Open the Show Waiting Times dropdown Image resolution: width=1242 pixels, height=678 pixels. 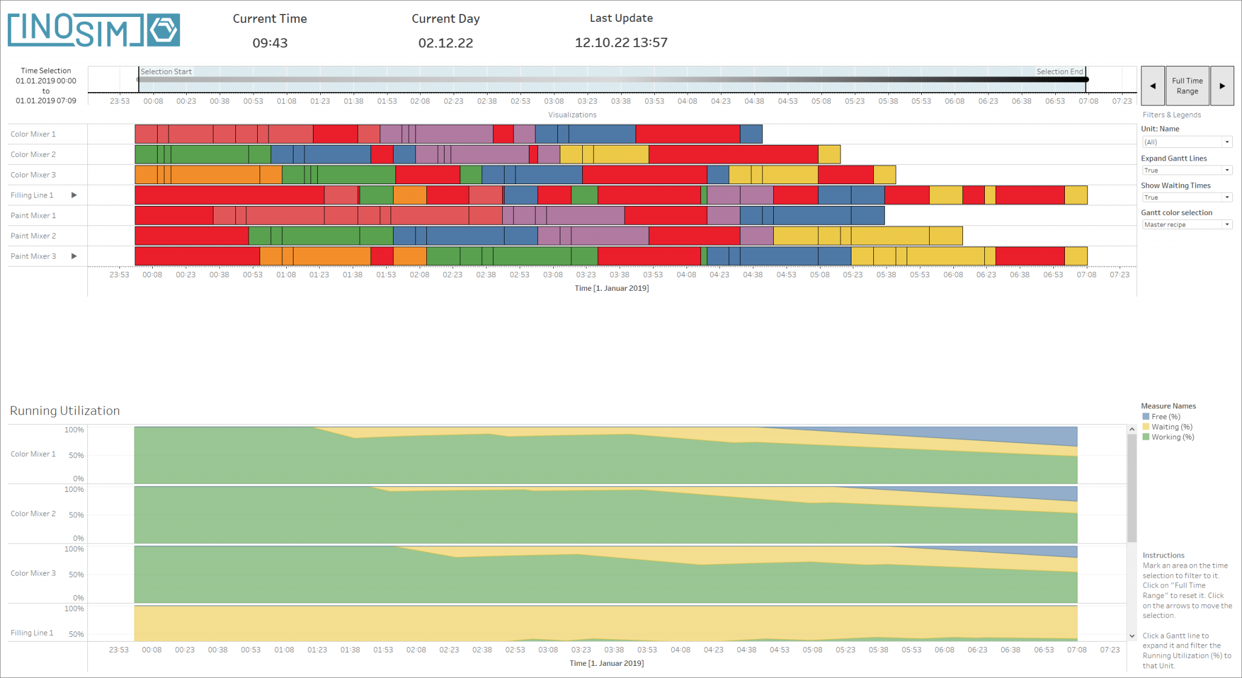click(1227, 197)
